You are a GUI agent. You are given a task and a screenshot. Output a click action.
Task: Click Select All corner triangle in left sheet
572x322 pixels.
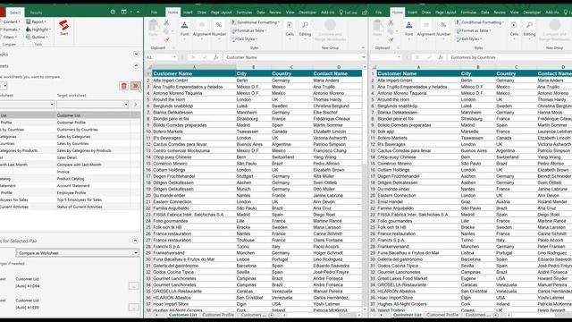click(x=148, y=67)
